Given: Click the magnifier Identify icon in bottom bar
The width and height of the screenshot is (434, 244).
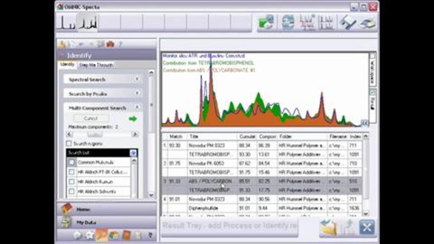Looking at the screenshot, I should point(101,235).
